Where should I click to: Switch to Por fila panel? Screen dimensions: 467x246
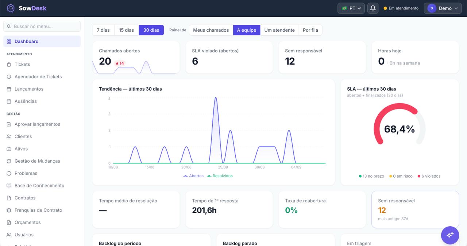coord(310,30)
